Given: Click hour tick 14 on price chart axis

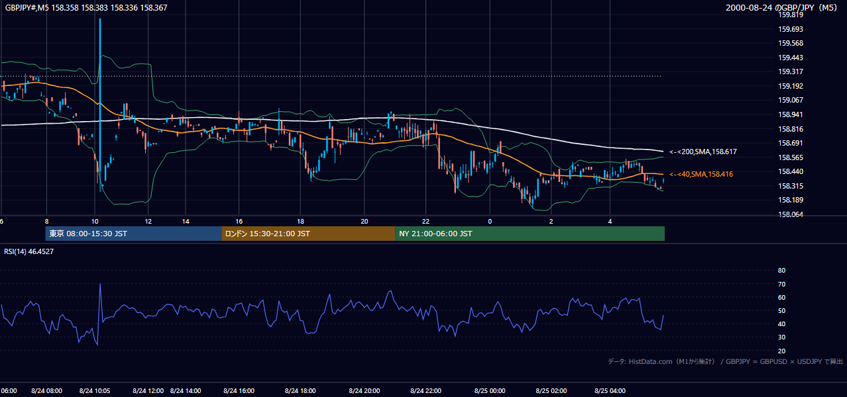Looking at the screenshot, I should coord(186,222).
